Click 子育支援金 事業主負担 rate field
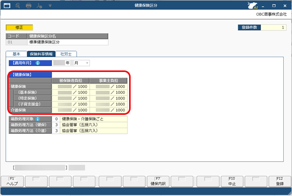The width and height of the screenshot is (292, 196). pos(109,104)
